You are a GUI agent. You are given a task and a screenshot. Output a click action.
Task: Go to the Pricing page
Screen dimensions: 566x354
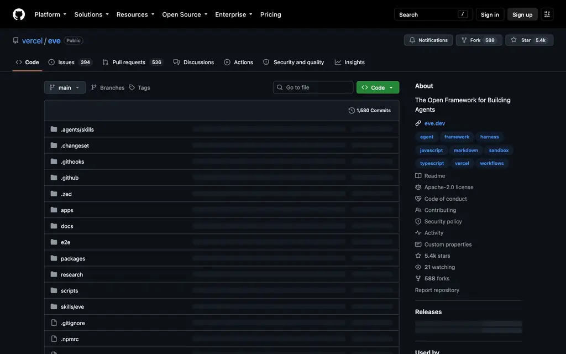click(x=270, y=14)
